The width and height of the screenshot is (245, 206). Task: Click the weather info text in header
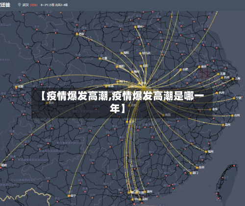point(54,5)
